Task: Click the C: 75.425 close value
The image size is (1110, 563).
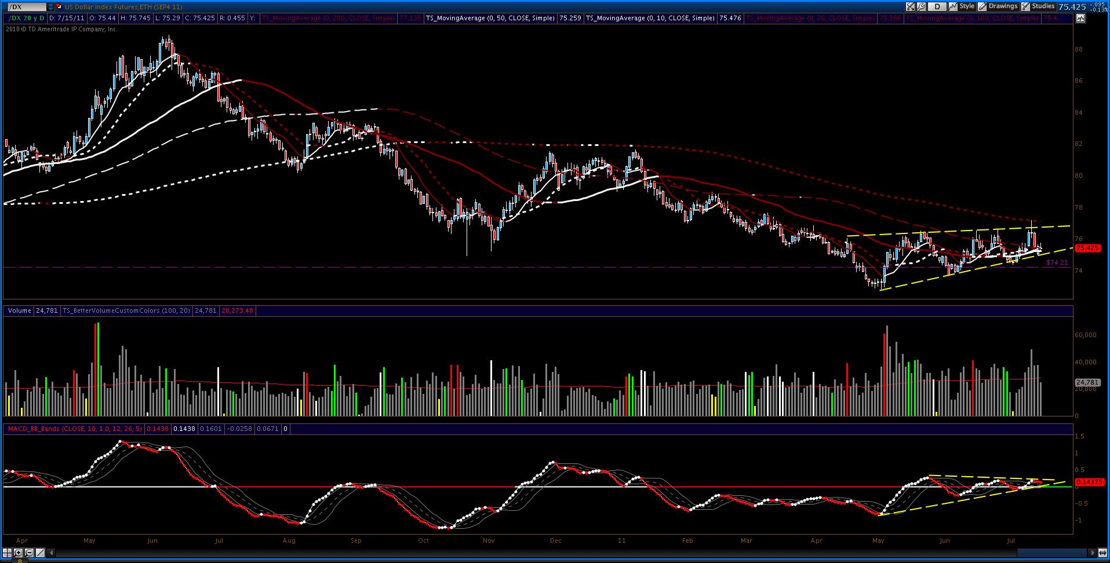Action: tap(199, 19)
